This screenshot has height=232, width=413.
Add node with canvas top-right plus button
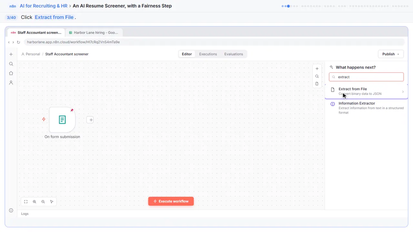[317, 69]
